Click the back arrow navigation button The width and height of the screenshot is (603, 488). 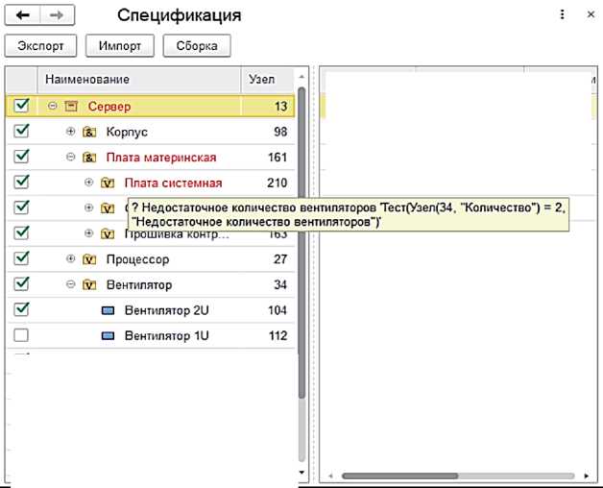[x=22, y=16]
